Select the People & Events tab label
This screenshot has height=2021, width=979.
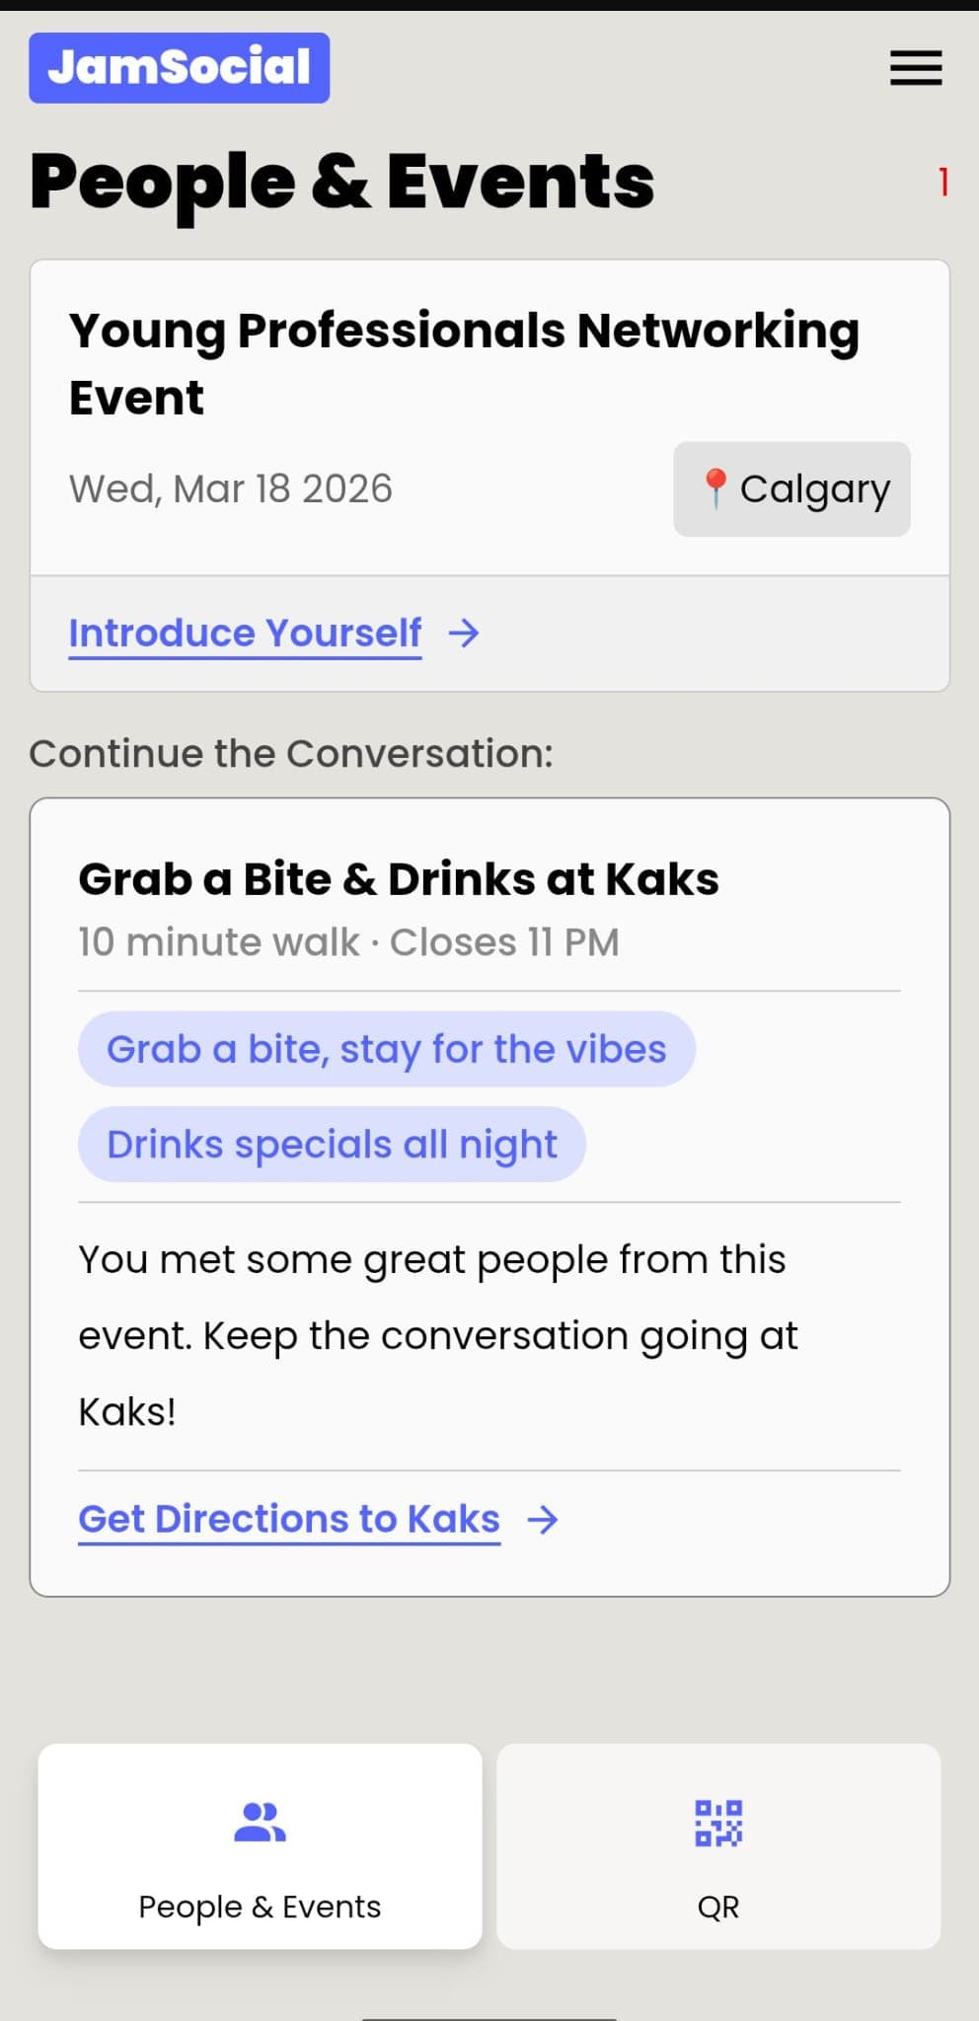(x=260, y=1907)
